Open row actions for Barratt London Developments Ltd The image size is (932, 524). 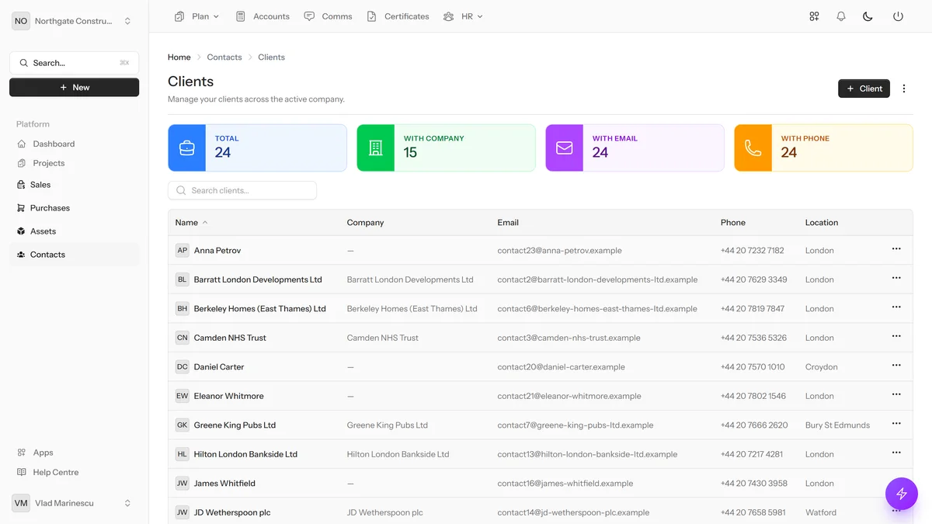tap(896, 278)
